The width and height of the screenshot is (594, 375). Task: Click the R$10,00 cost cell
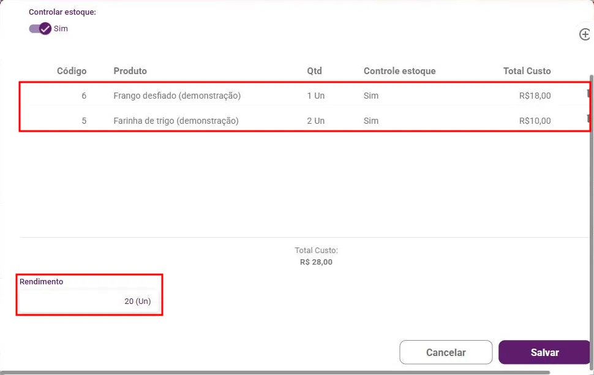click(x=535, y=121)
